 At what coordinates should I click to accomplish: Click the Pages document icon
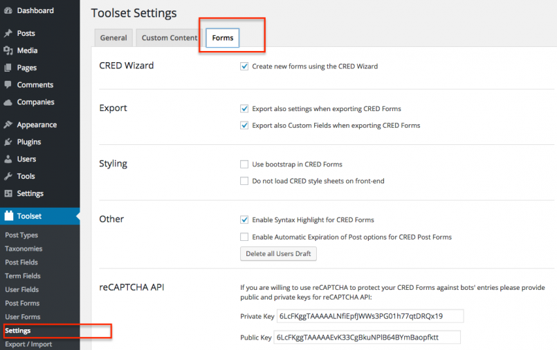(8, 68)
